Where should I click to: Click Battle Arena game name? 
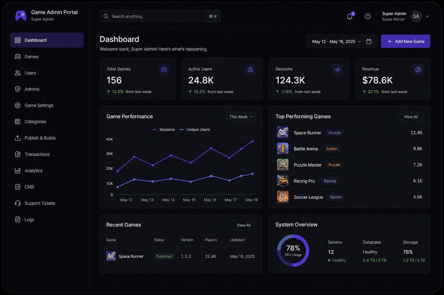click(306, 149)
